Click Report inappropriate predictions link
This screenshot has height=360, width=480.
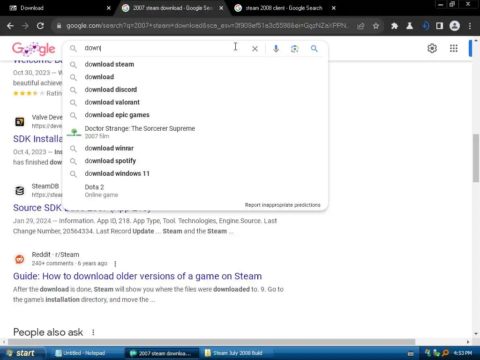pos(283,205)
